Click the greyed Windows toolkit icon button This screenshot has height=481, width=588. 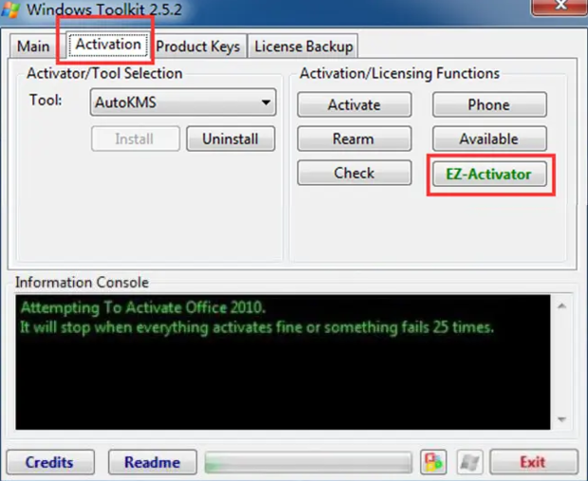pyautogui.click(x=469, y=462)
